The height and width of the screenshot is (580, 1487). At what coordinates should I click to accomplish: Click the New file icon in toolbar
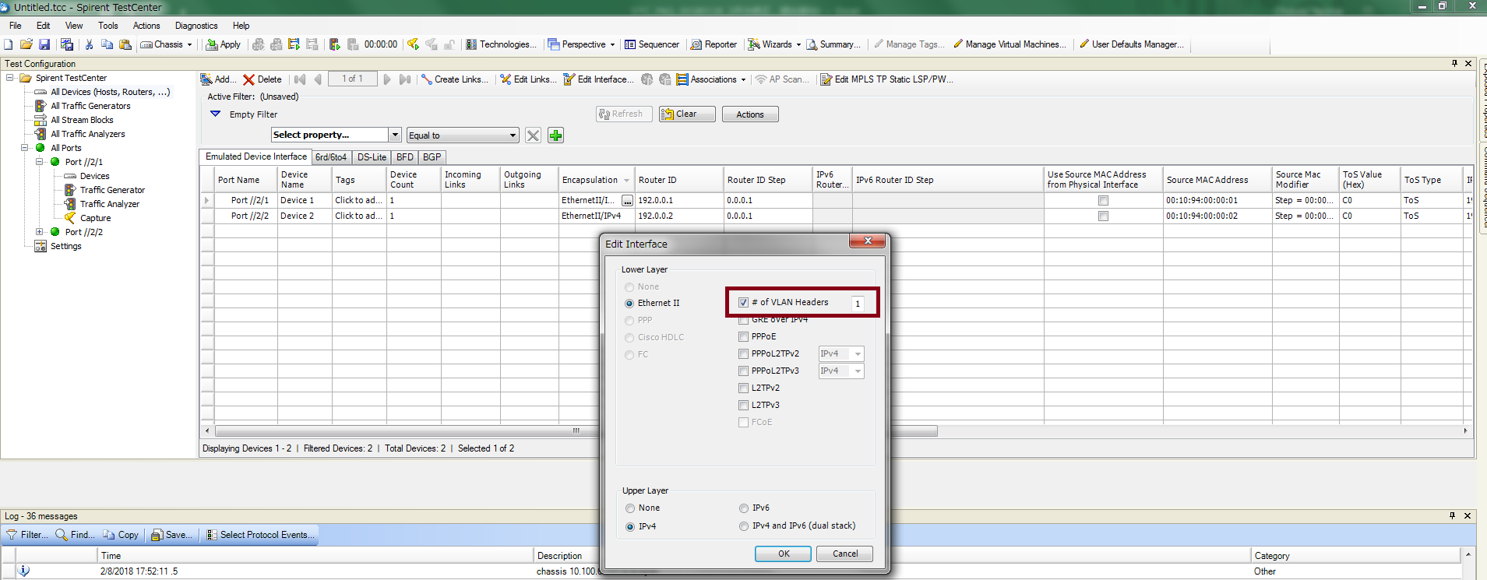coord(9,44)
